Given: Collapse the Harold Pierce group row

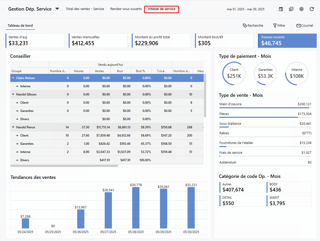Looking at the screenshot, I should 13,127.
